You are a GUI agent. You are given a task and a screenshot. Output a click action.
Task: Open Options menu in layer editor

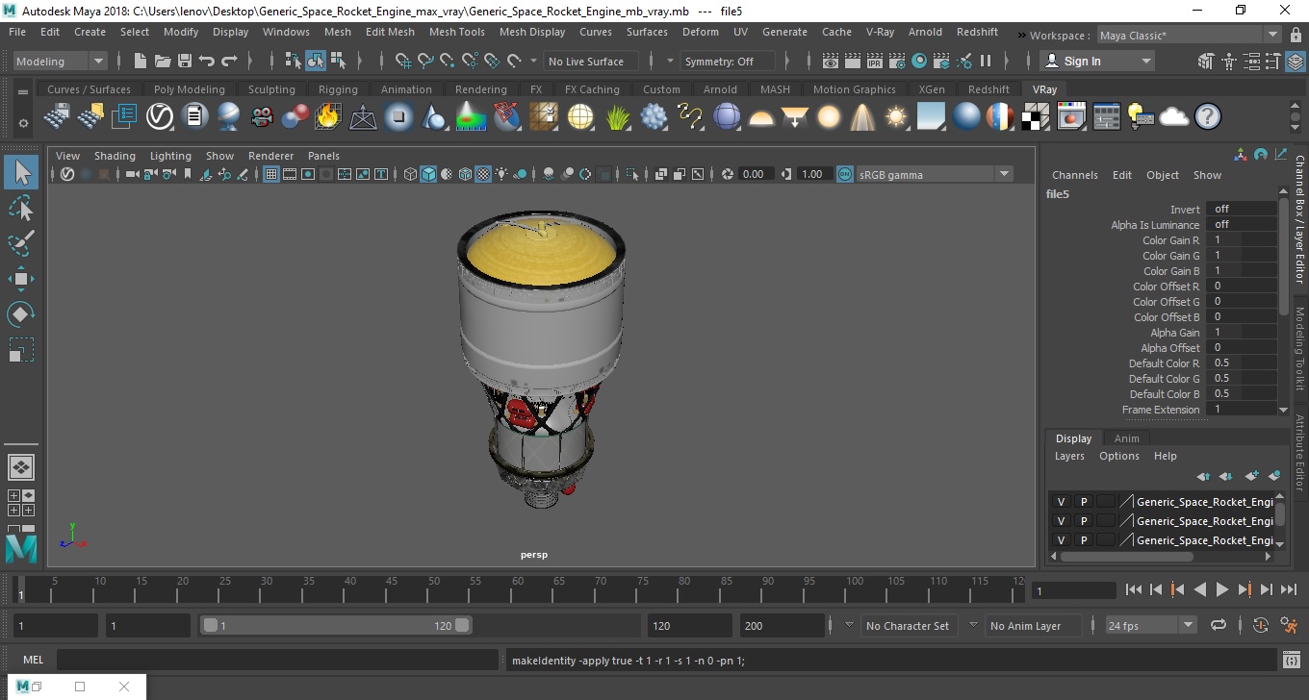pos(1119,456)
